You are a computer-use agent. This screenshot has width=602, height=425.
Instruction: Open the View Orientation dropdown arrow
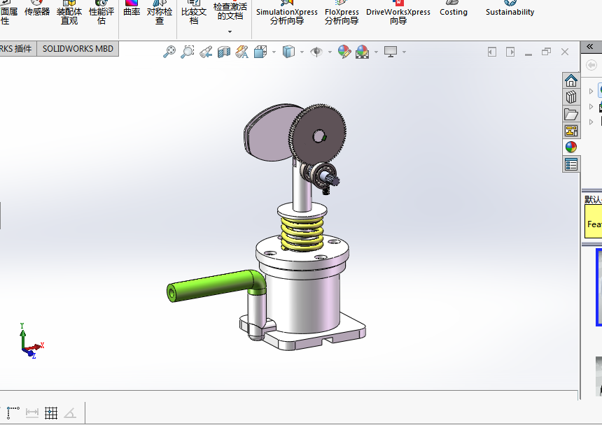click(x=274, y=52)
